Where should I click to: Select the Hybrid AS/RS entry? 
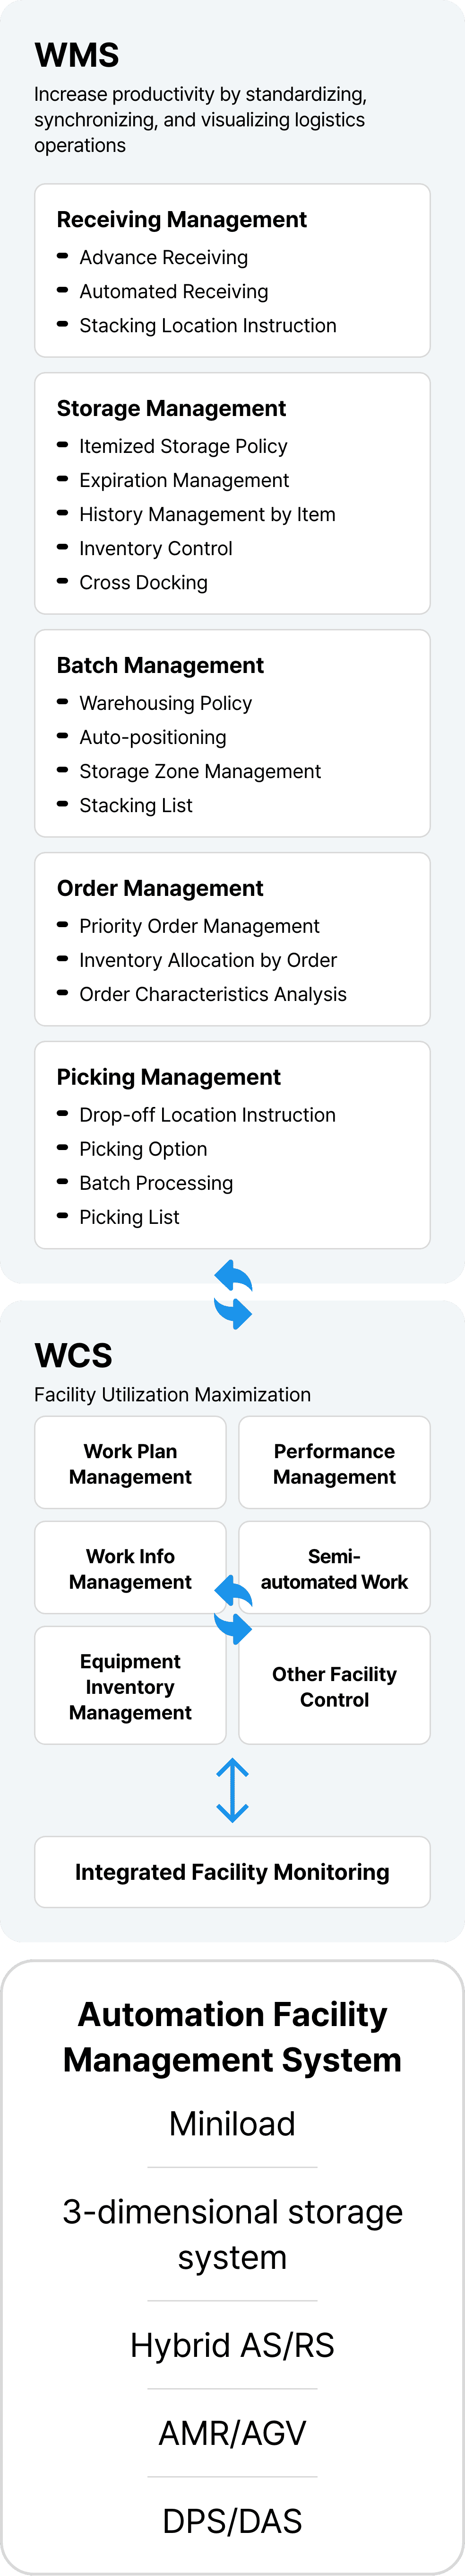click(x=232, y=2345)
